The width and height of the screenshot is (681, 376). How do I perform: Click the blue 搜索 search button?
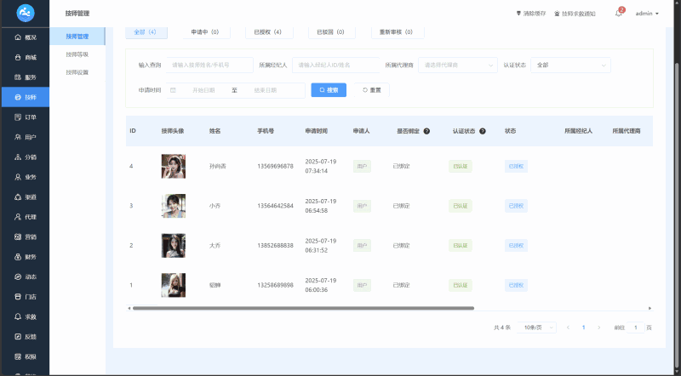pos(329,90)
